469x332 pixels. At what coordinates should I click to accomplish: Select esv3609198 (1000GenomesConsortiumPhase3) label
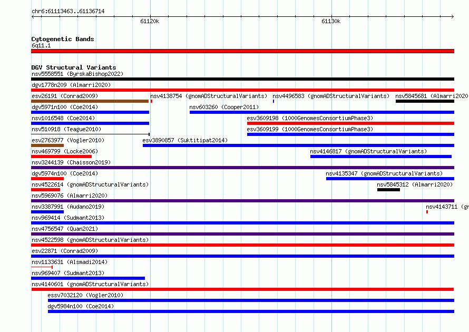[310, 118]
